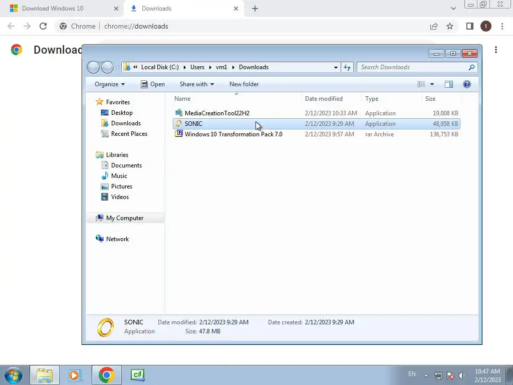This screenshot has width=513, height=385.
Task: Click the taskbar clock showing 10:47 AM
Action: 487,375
